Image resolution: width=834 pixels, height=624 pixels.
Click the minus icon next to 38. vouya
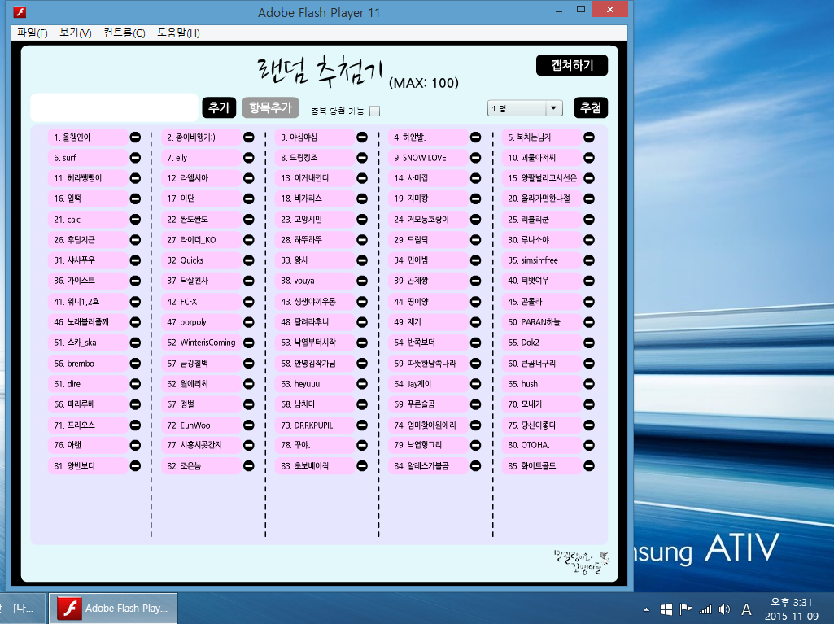tap(362, 281)
